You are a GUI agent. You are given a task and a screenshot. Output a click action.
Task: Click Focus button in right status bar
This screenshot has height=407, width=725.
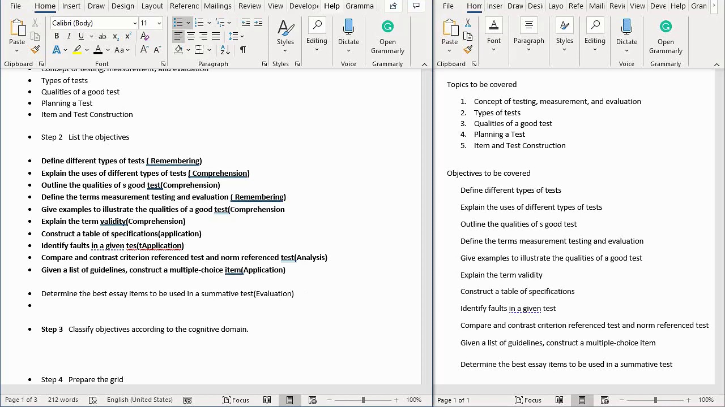[x=528, y=400]
